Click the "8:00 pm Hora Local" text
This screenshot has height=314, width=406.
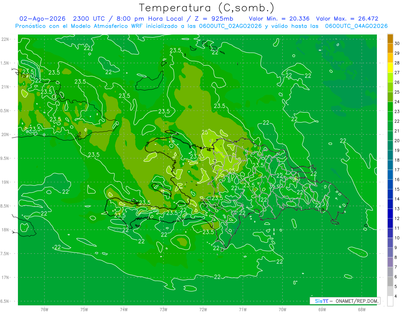tap(150, 19)
